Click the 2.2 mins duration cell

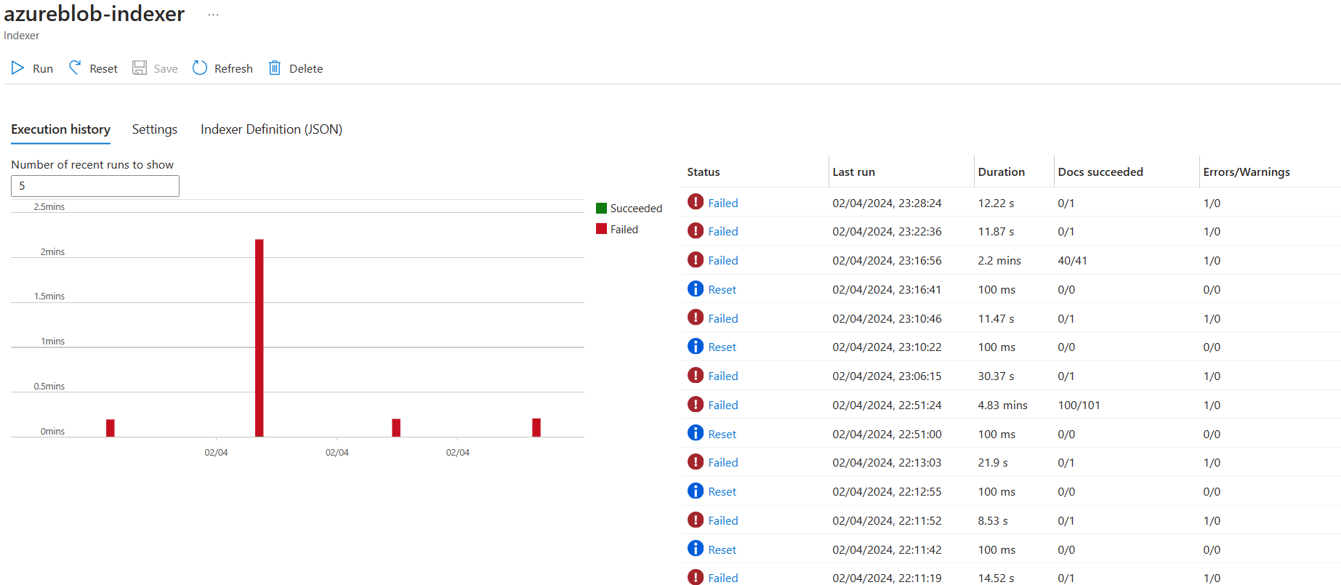pos(999,261)
